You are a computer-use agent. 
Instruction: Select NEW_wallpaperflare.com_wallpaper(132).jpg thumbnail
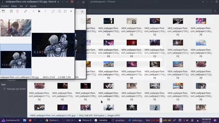coord(109,21)
